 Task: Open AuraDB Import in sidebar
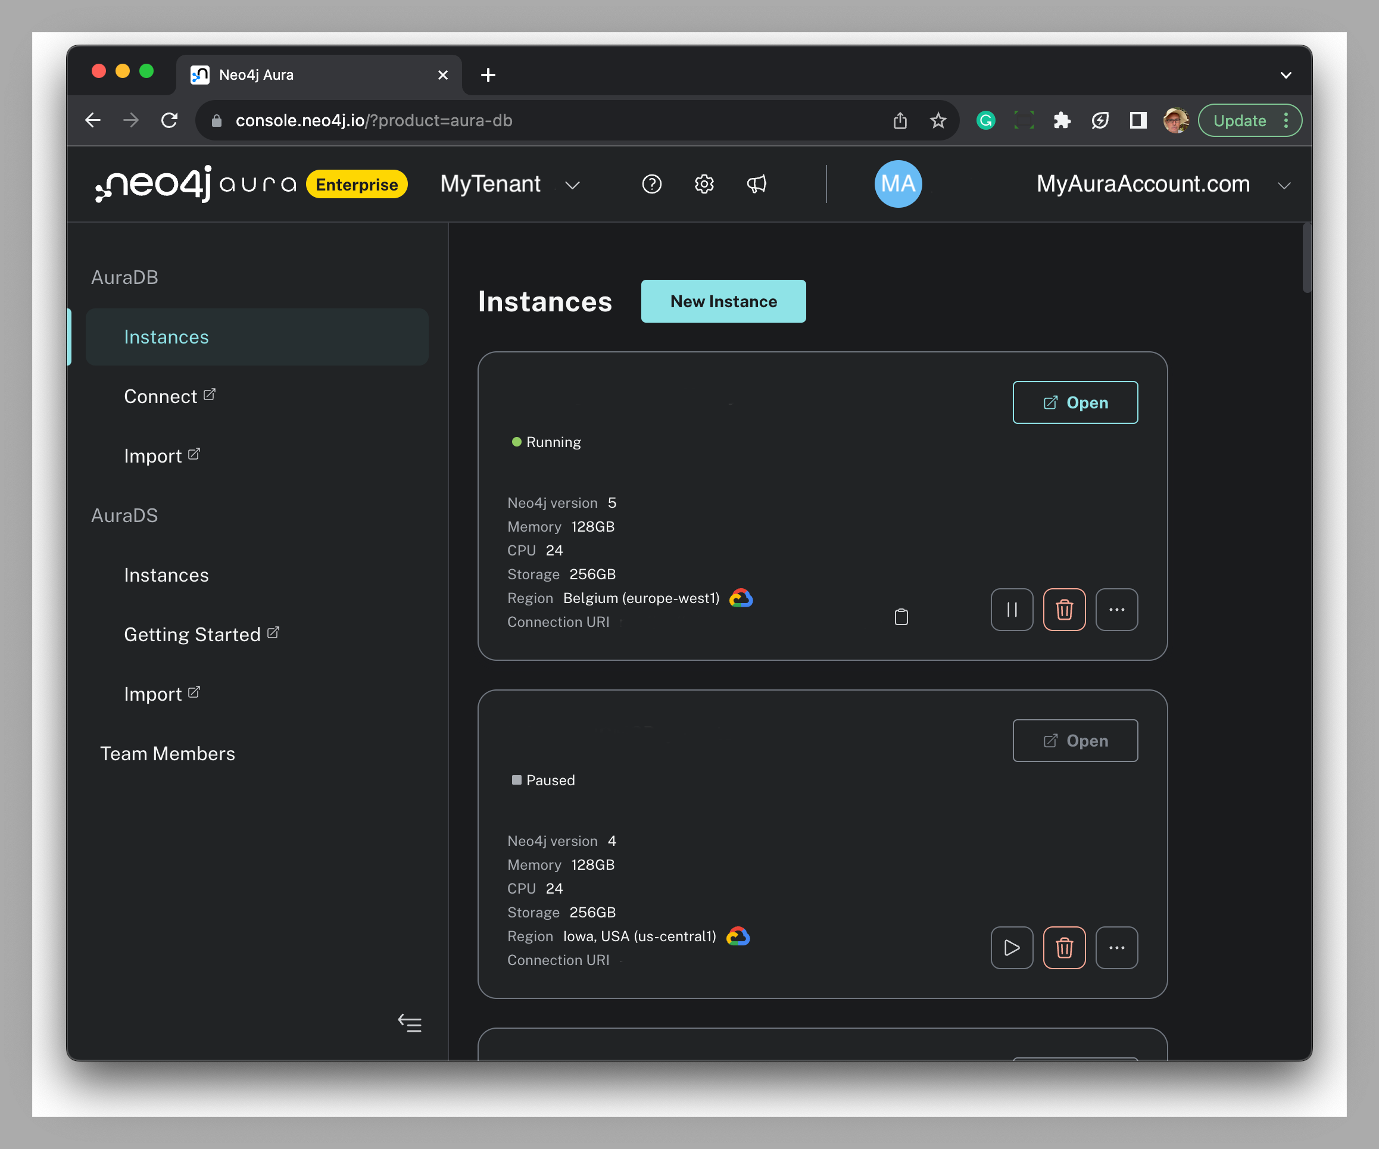pos(161,455)
